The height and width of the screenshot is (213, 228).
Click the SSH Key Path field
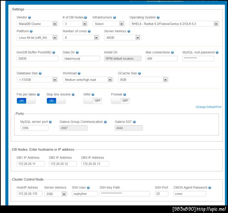[x=125, y=194]
